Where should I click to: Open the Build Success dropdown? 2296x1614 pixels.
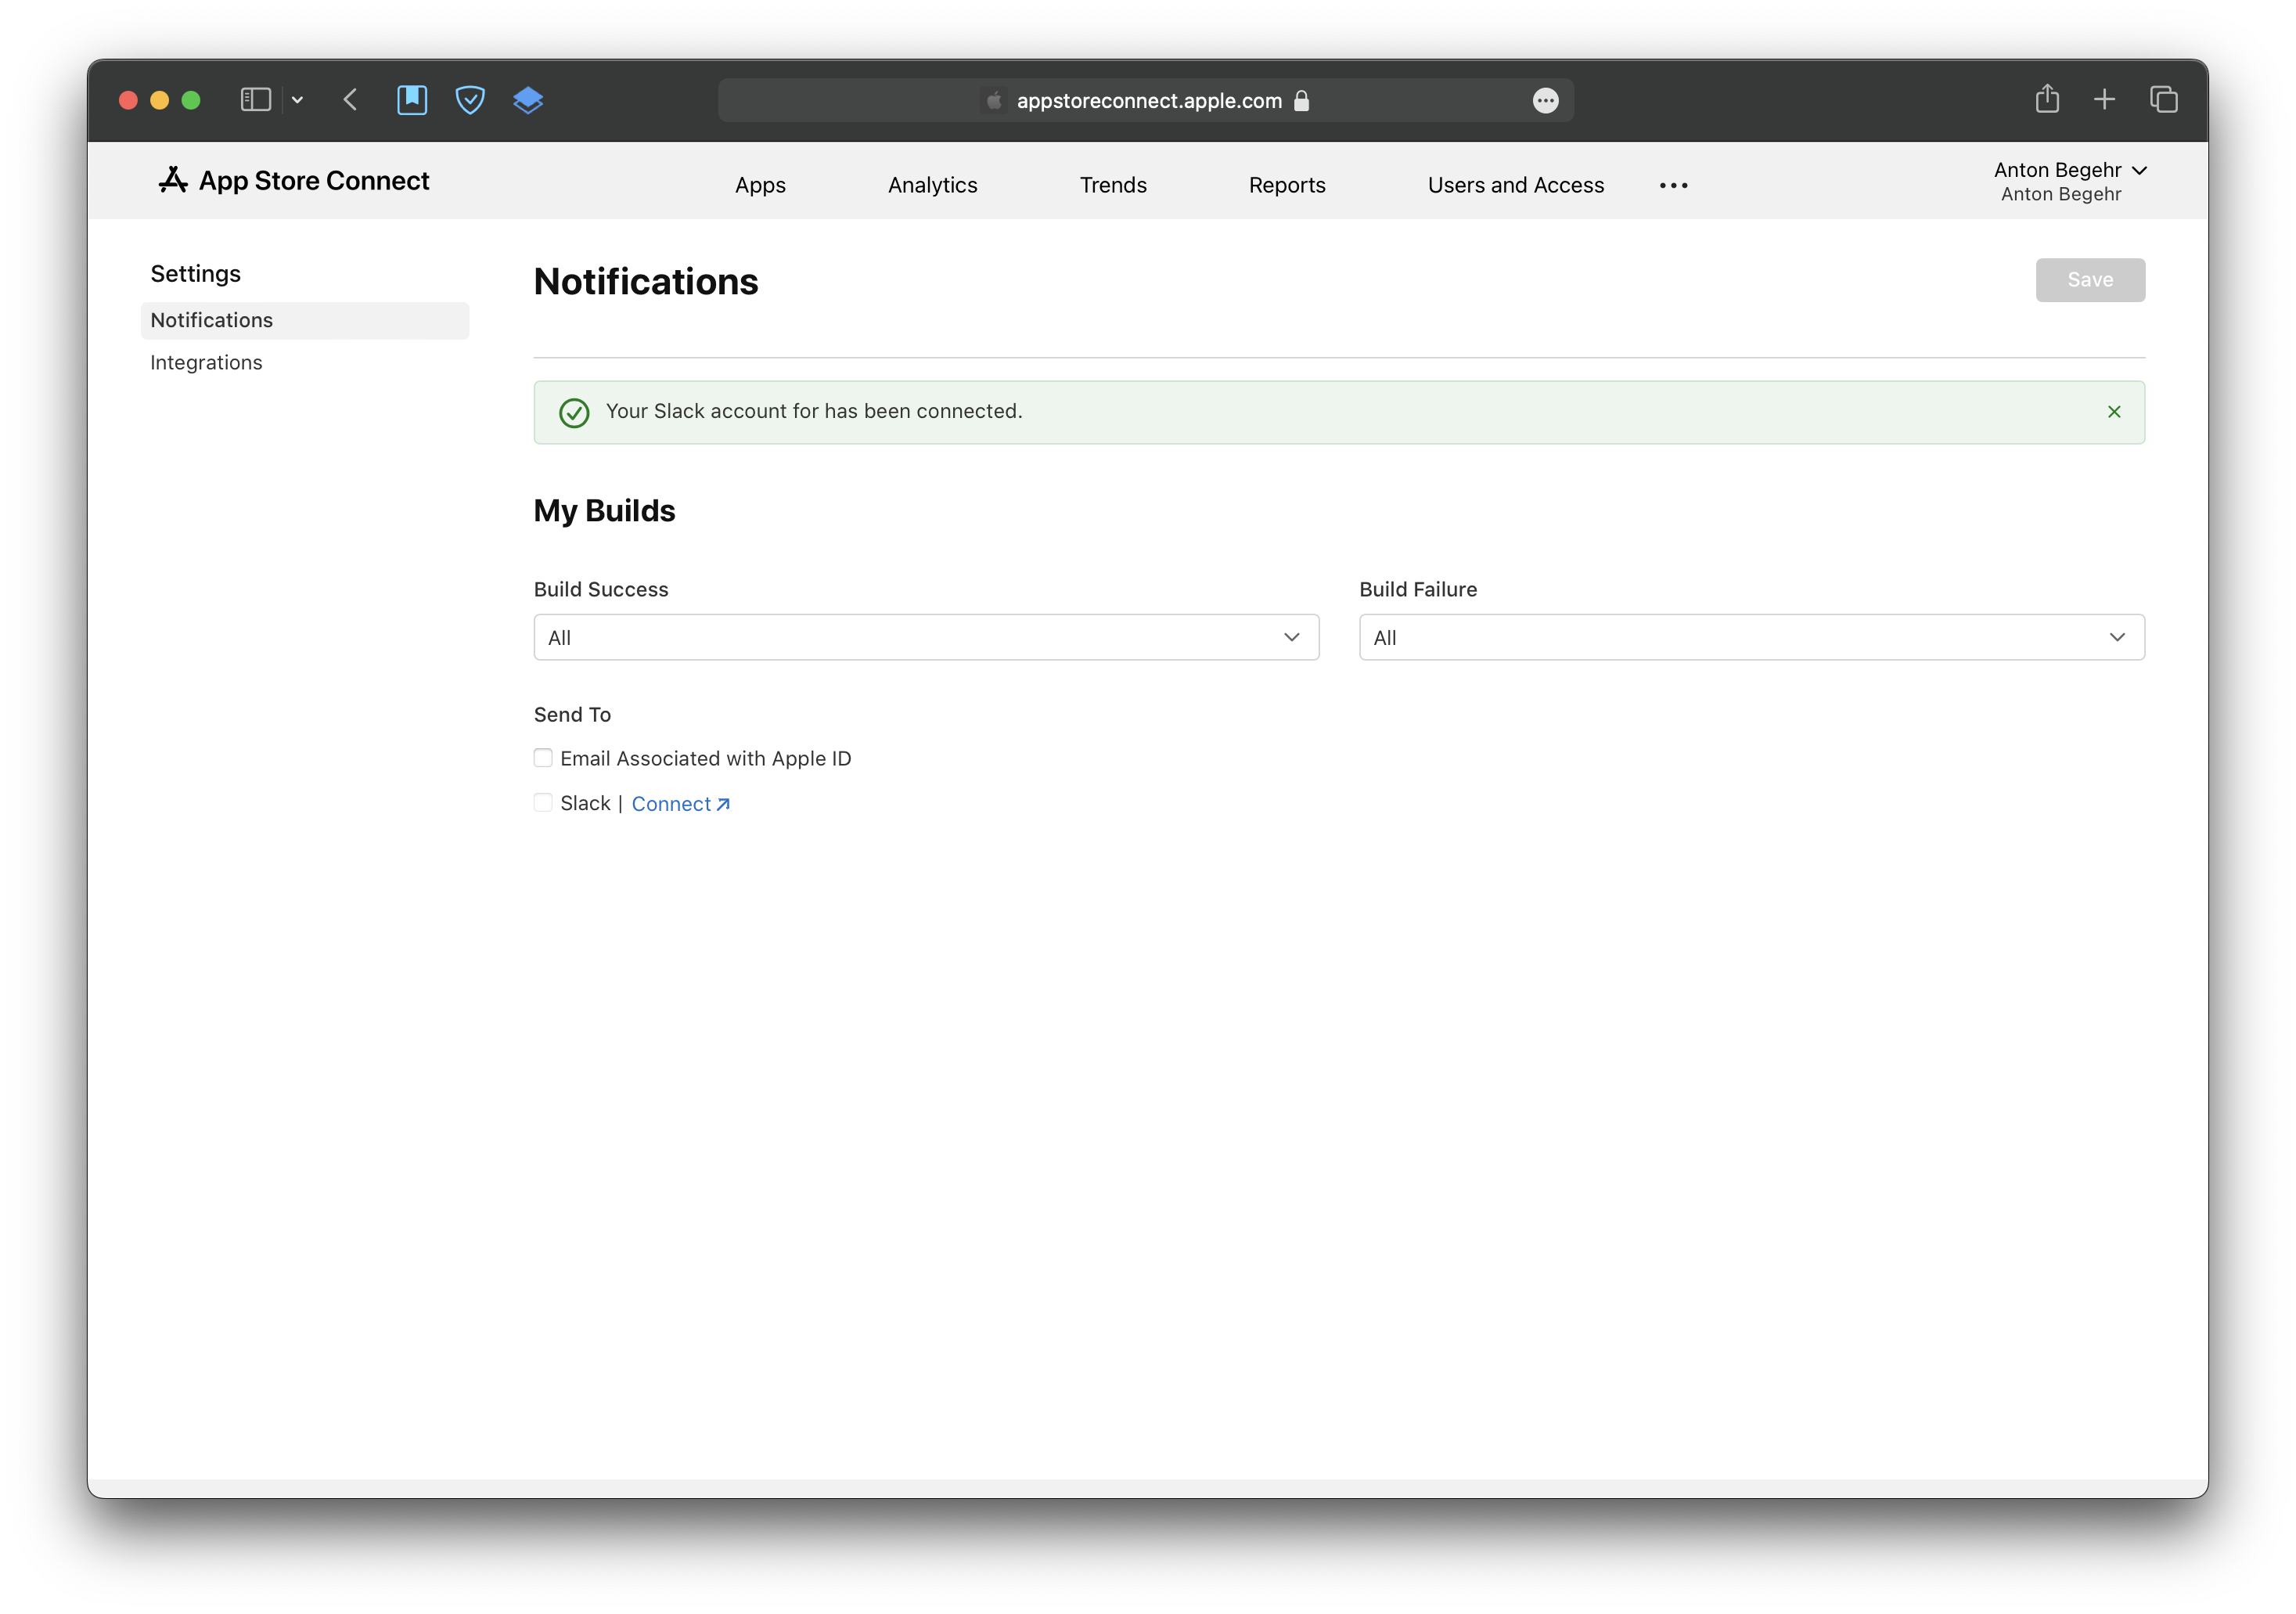point(926,637)
